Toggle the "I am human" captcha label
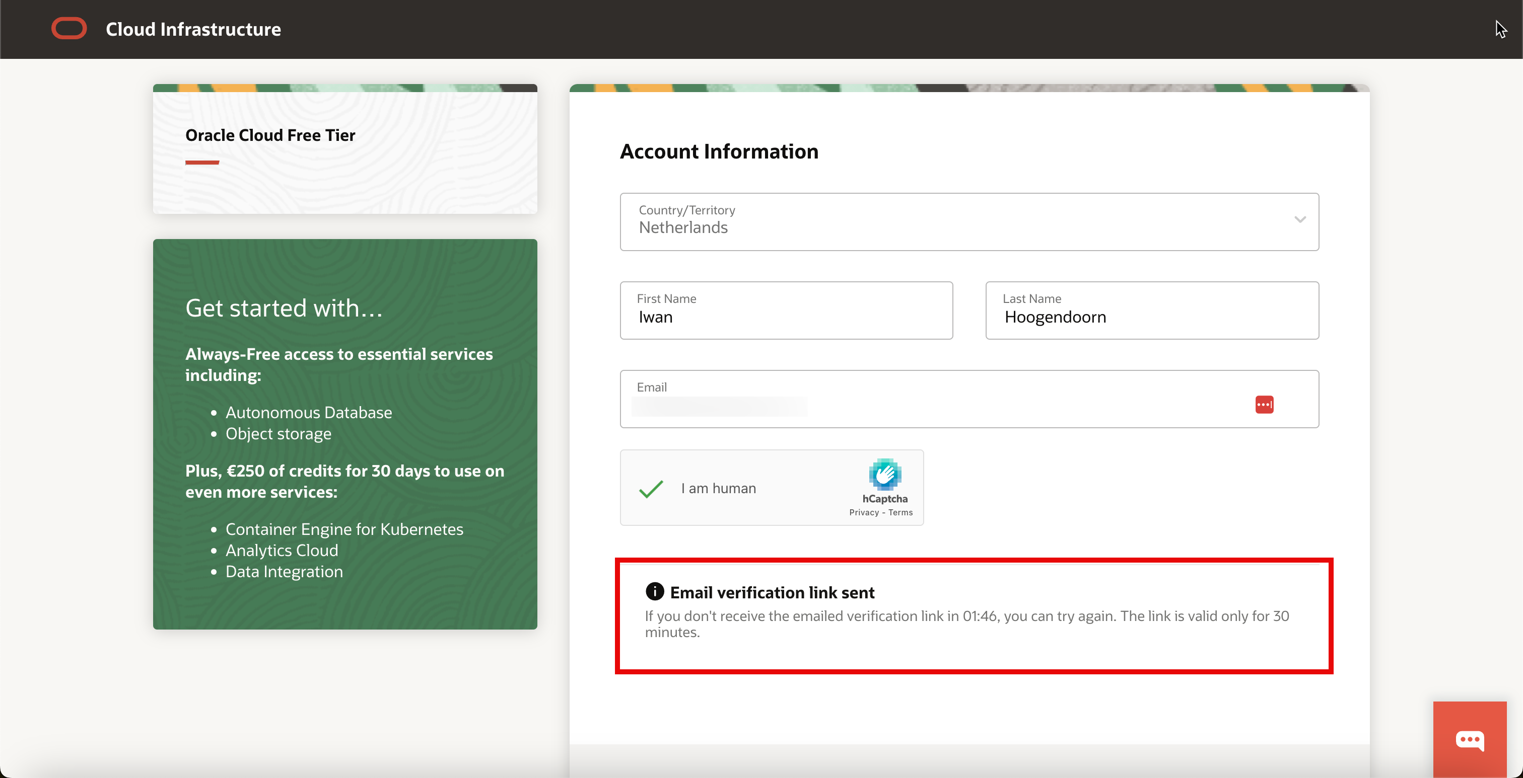 click(718, 489)
